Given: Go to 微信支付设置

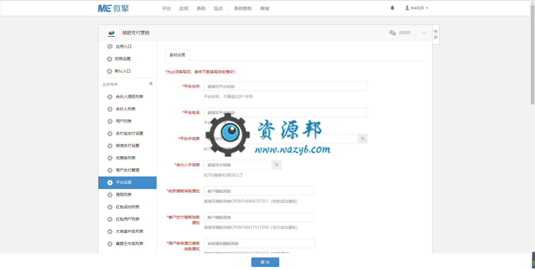Looking at the screenshot, I should 127,146.
